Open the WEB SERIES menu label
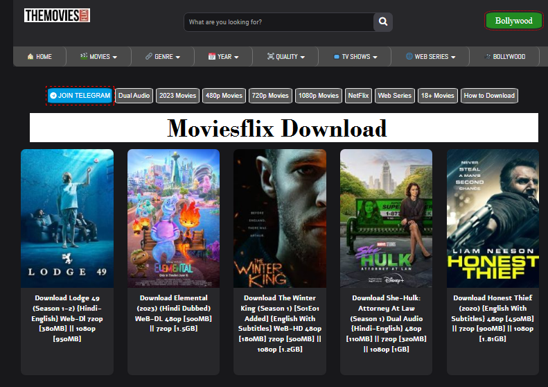This screenshot has width=548, height=387. point(432,57)
